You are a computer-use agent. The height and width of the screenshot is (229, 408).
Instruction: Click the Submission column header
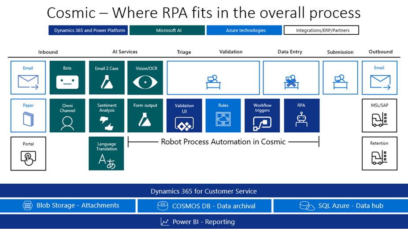(x=340, y=52)
